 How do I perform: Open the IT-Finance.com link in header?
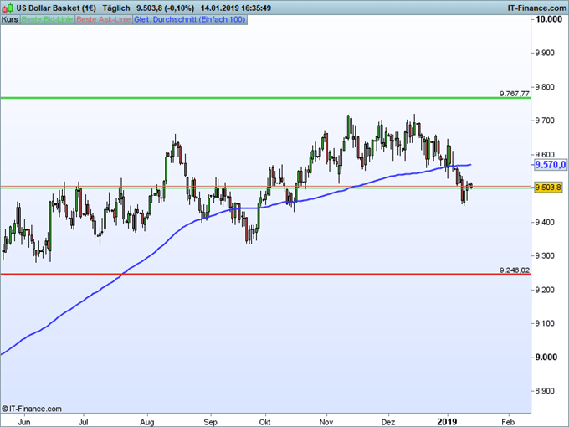tap(536, 8)
